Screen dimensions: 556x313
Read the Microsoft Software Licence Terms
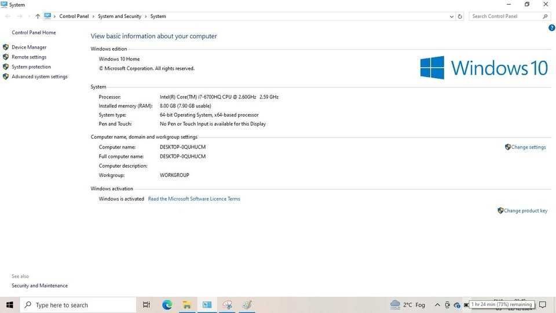(x=194, y=199)
